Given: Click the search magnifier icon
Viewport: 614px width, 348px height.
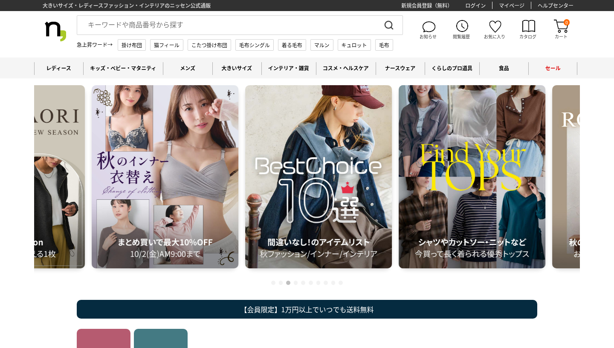Looking at the screenshot, I should (x=389, y=25).
